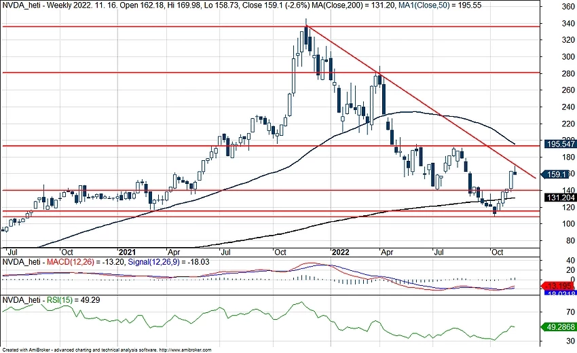Click the 80 price axis label
This screenshot has width=577, height=353.
click(570, 240)
